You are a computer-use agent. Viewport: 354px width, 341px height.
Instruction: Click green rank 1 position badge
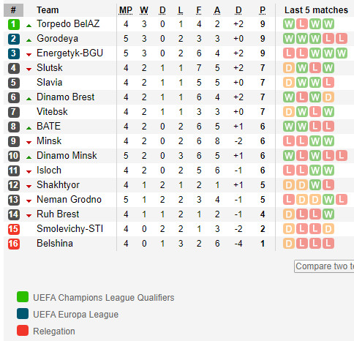[x=14, y=24]
